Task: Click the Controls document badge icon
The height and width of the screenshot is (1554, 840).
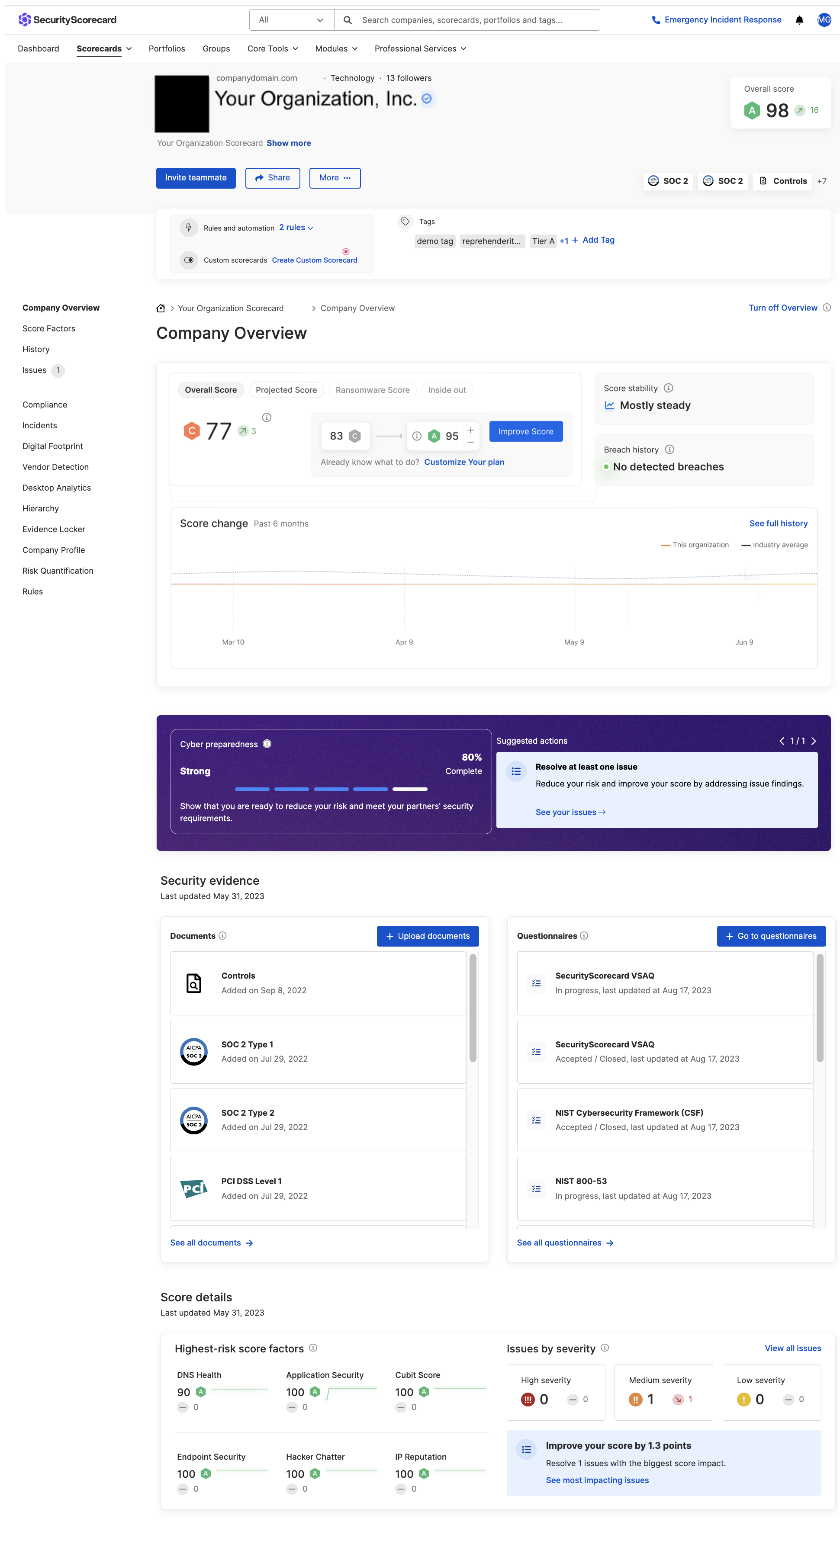Action: [x=763, y=181]
